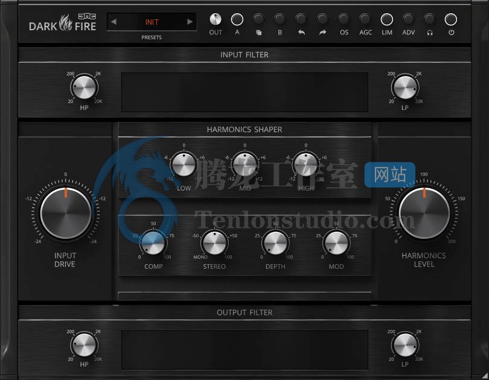
Task: Click the OUTPUT FILTER section title
Action: [x=245, y=312]
